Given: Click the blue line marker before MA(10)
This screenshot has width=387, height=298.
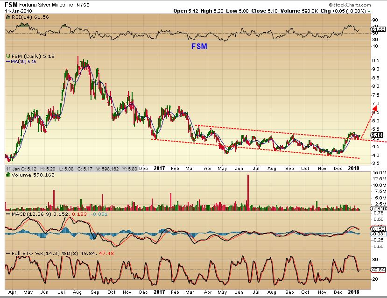Looking at the screenshot, I should (8, 62).
